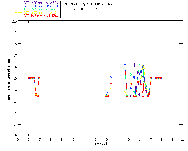Click the x-axis label 5

click(18, 139)
